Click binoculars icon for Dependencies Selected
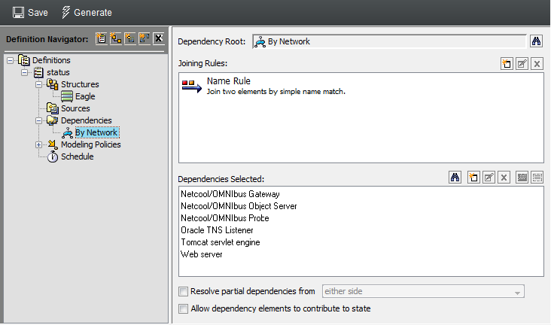The height and width of the screenshot is (325, 551). click(x=455, y=178)
